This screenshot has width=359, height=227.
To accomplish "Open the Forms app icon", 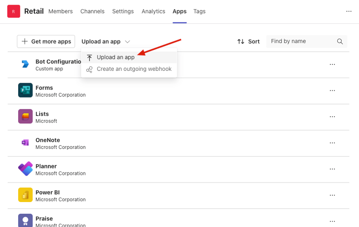I will (25, 90).
